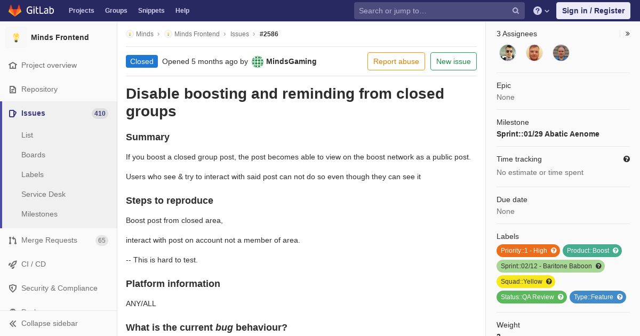Click the search magnifier icon

[516, 11]
